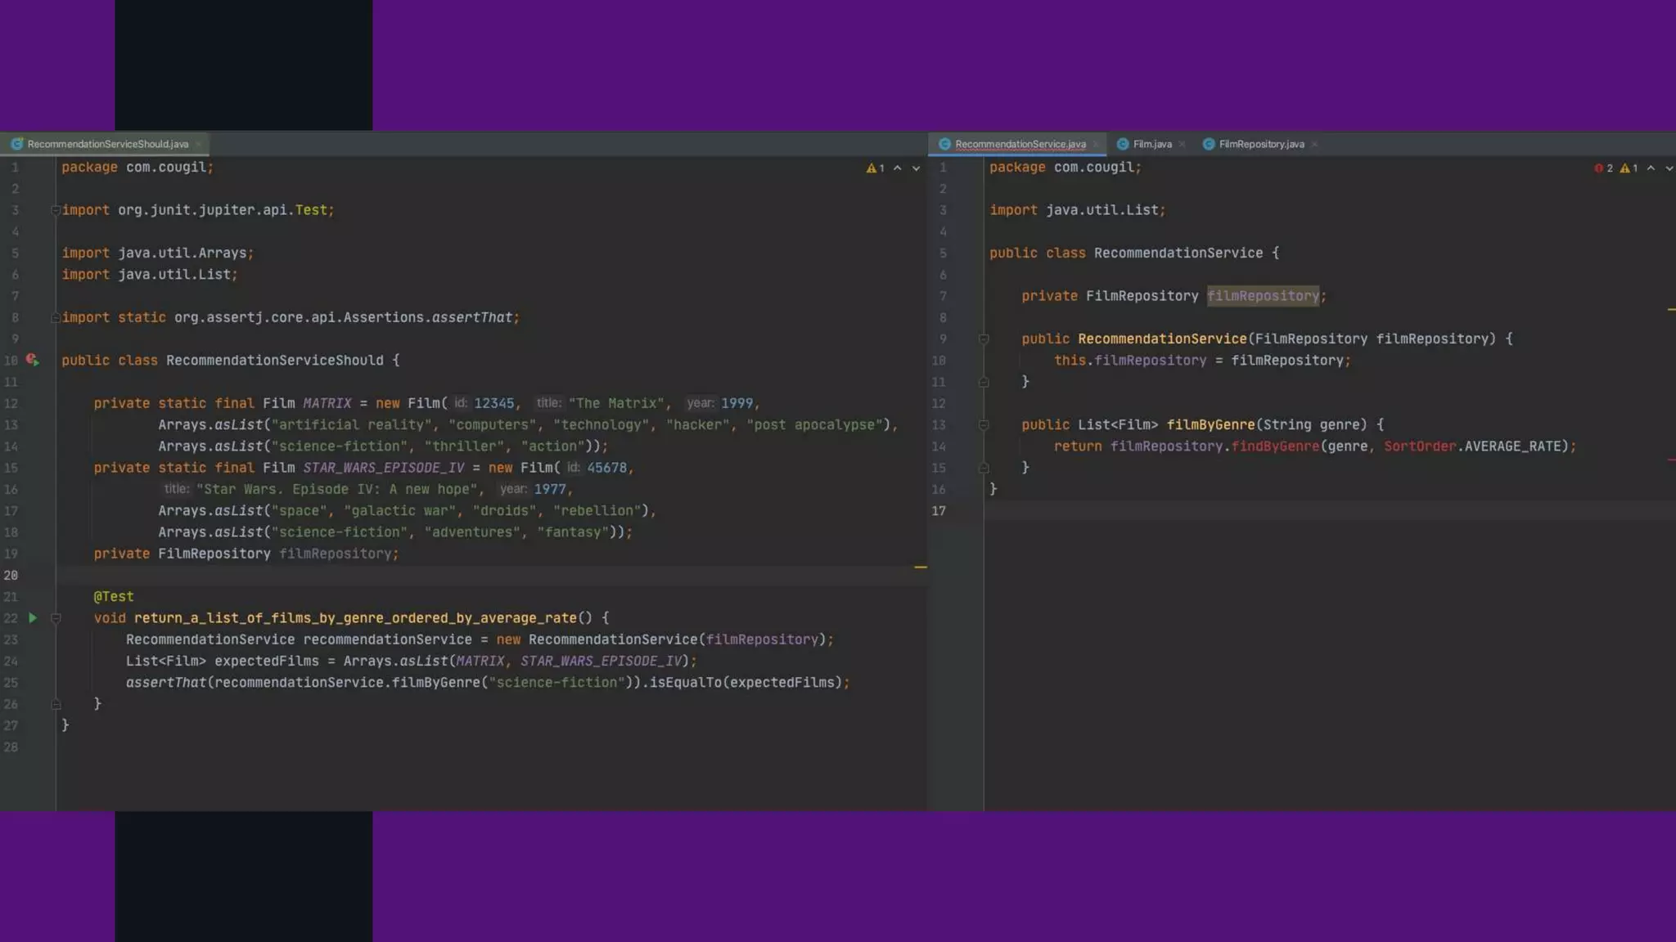Screen dimensions: 1676x942
Task: Close the Film.java tab
Action: pos(1182,144)
